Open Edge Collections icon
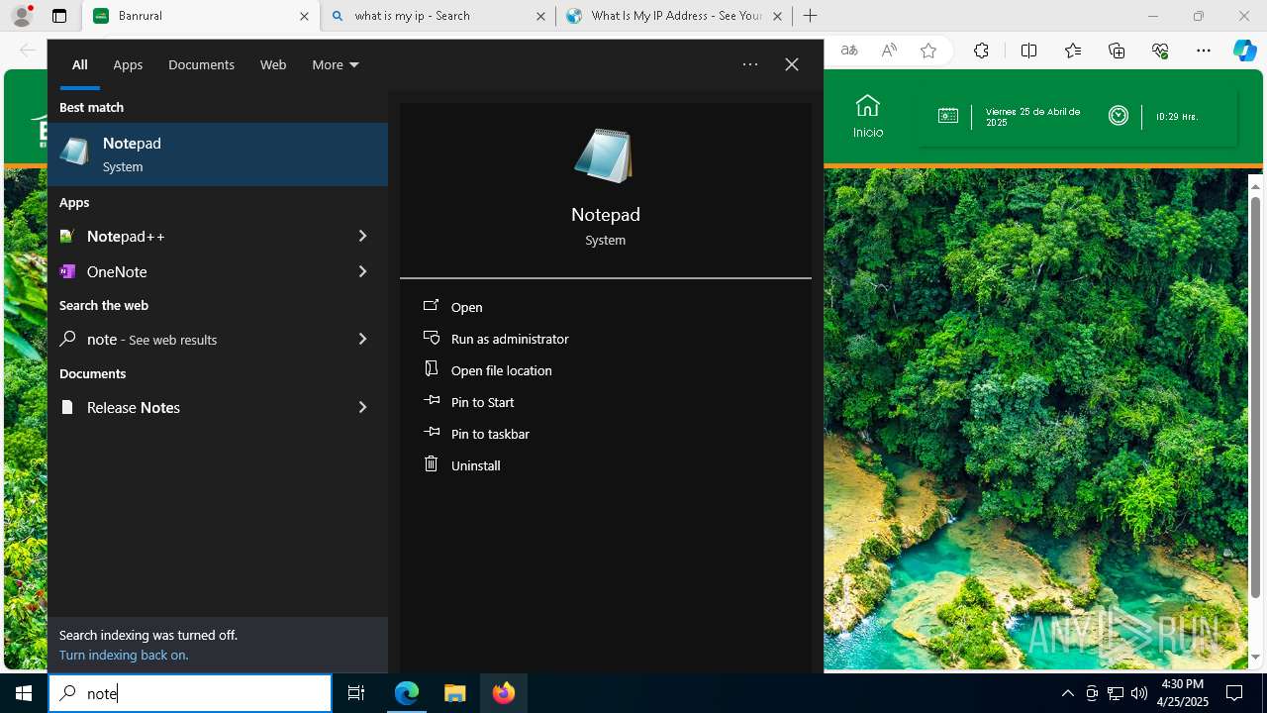 (1117, 51)
